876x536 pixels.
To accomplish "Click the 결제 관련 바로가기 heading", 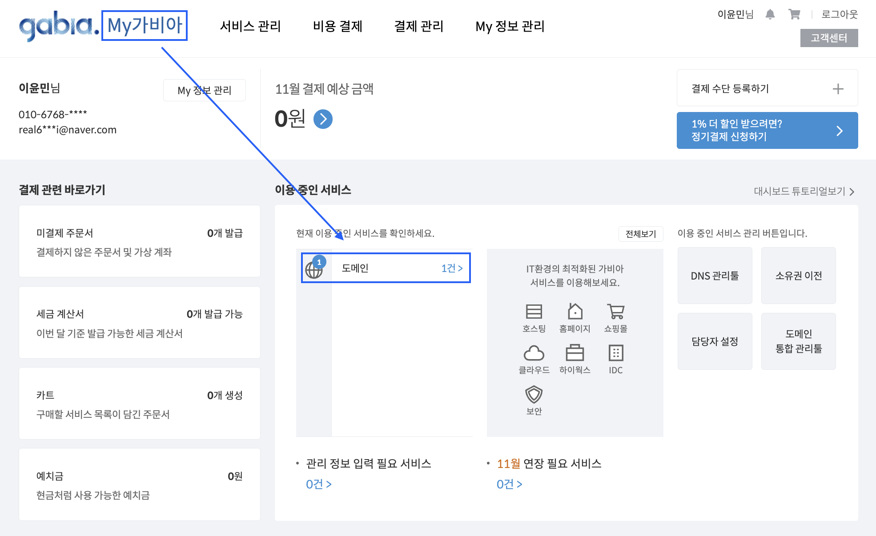I will pos(62,190).
